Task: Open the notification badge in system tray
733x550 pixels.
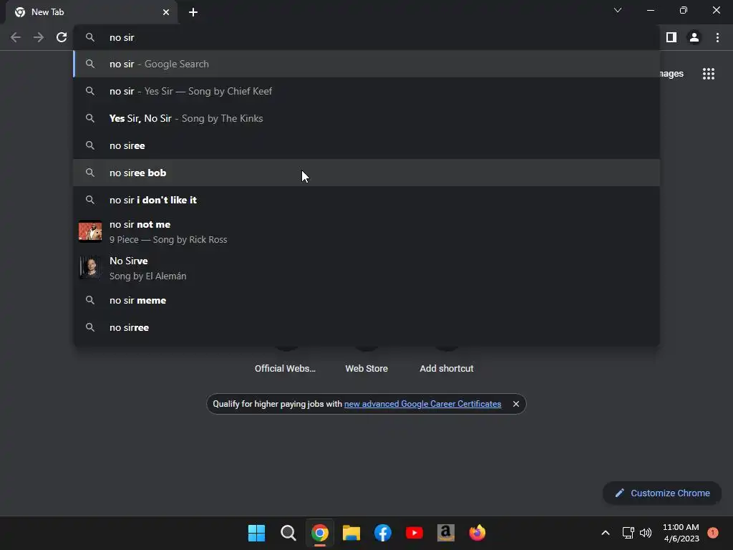Action: pyautogui.click(x=713, y=533)
